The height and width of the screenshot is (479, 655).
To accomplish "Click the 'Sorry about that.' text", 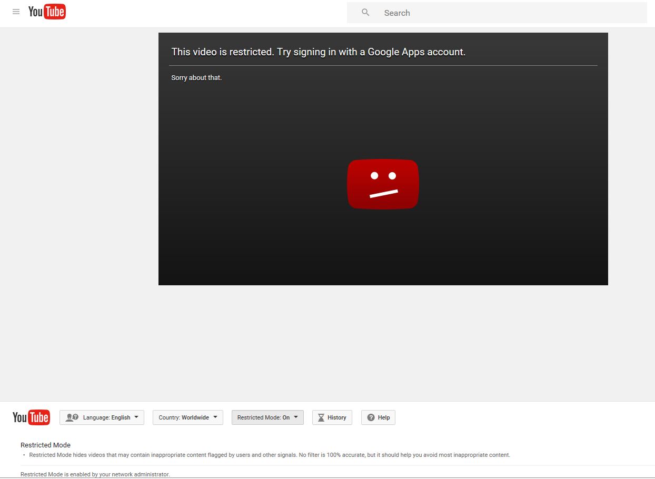I will pyautogui.click(x=196, y=78).
